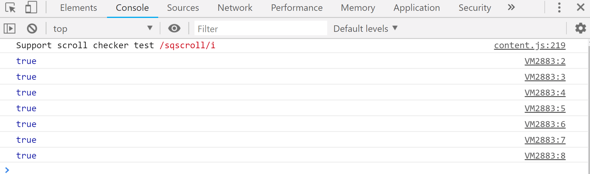590x174 pixels.
Task: Open the content.js:219 source link
Action: pyautogui.click(x=530, y=45)
